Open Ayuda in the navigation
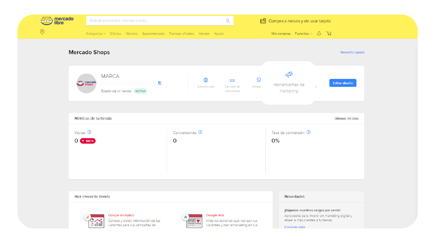The image size is (436, 243). (219, 34)
